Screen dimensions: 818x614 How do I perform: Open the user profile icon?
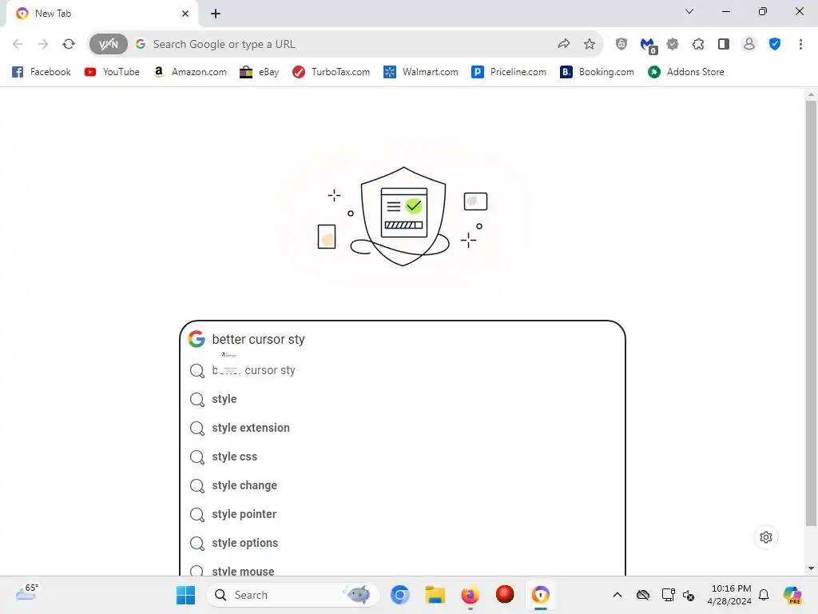click(x=749, y=45)
